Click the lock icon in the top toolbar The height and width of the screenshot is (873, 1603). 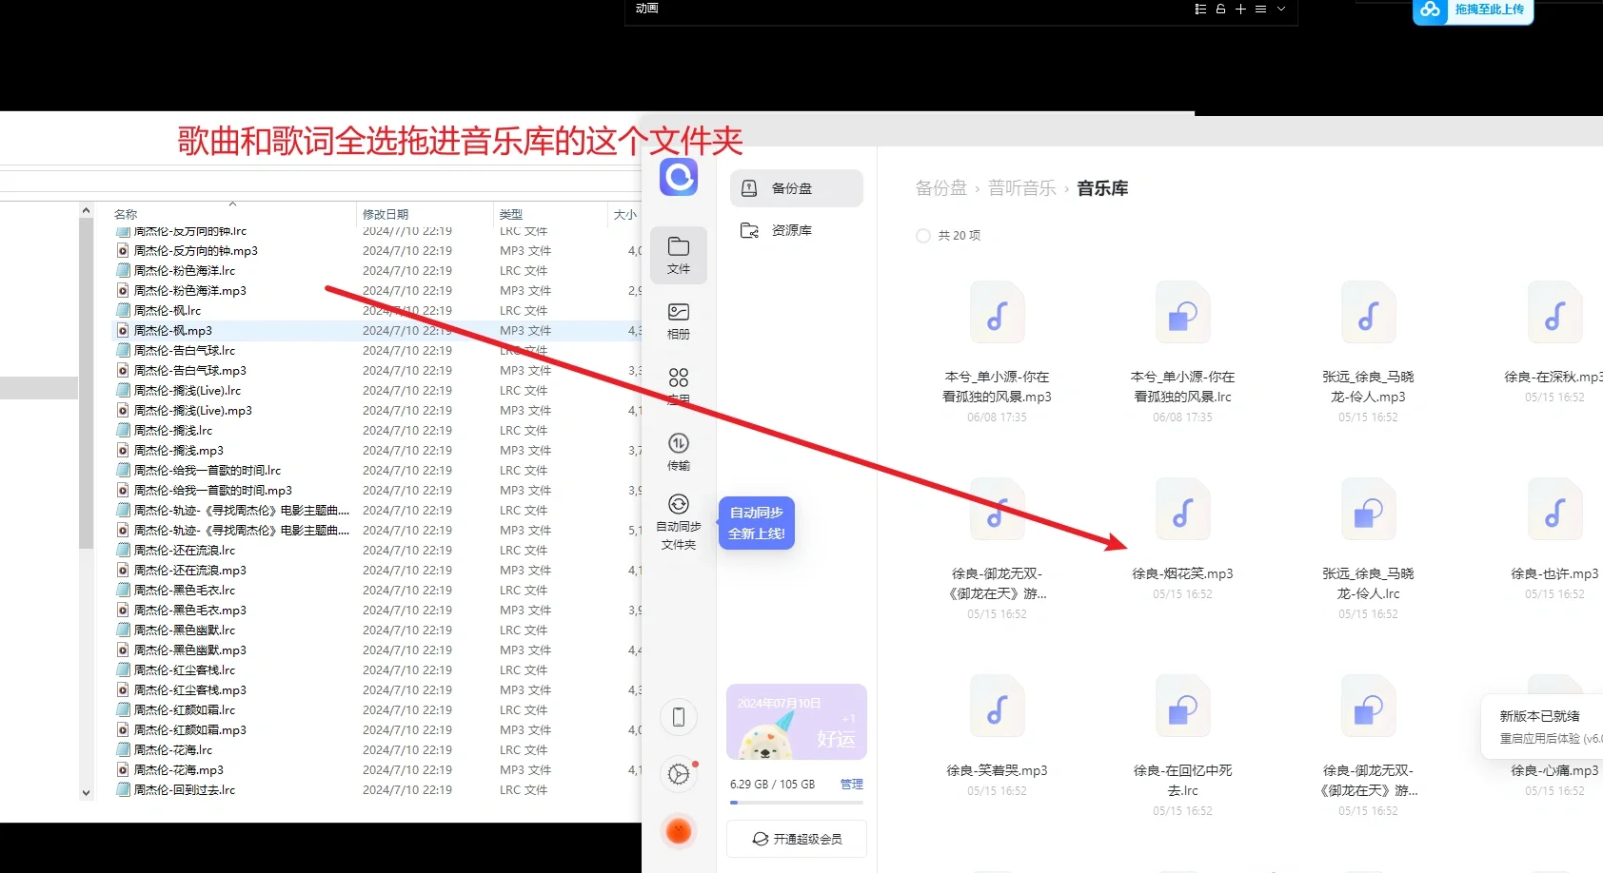pyautogui.click(x=1219, y=9)
